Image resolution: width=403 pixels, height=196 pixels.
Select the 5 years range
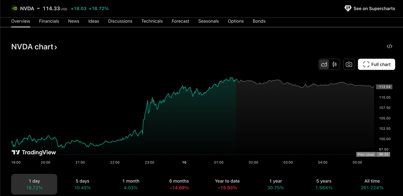click(x=324, y=184)
